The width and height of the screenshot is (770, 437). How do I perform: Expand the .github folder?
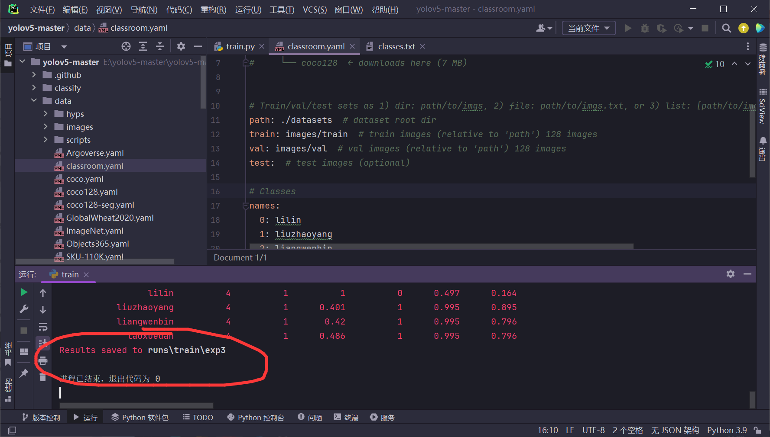[x=34, y=75]
